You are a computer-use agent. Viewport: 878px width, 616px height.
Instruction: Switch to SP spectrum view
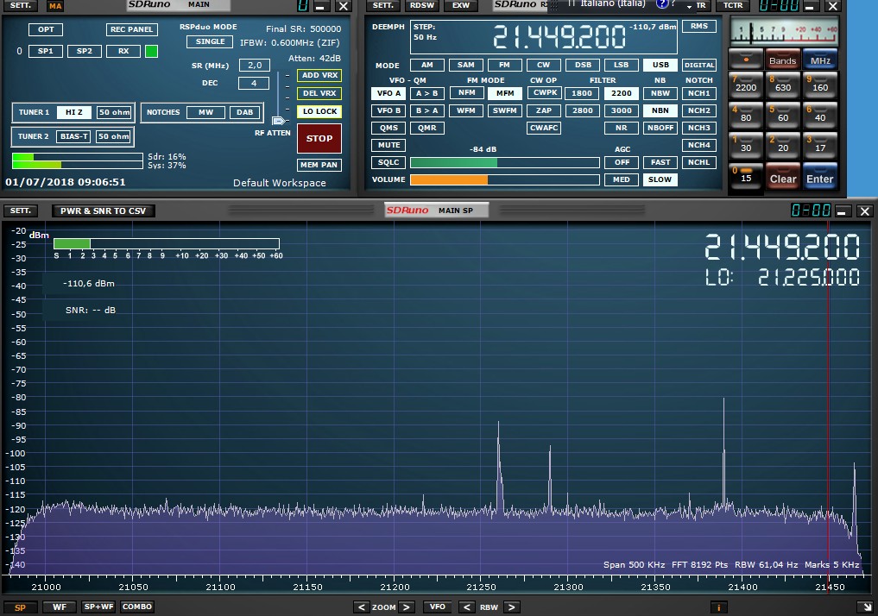coord(20,607)
